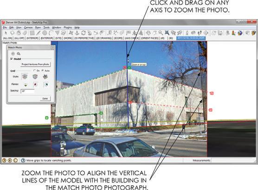The height and width of the screenshot is (190, 258).
Task: Pick the Line pencil tool
Action: click(38, 33)
